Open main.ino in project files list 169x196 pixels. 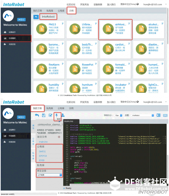coord(43,142)
